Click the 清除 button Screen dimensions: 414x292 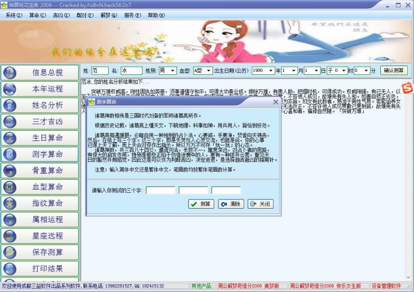(231, 204)
